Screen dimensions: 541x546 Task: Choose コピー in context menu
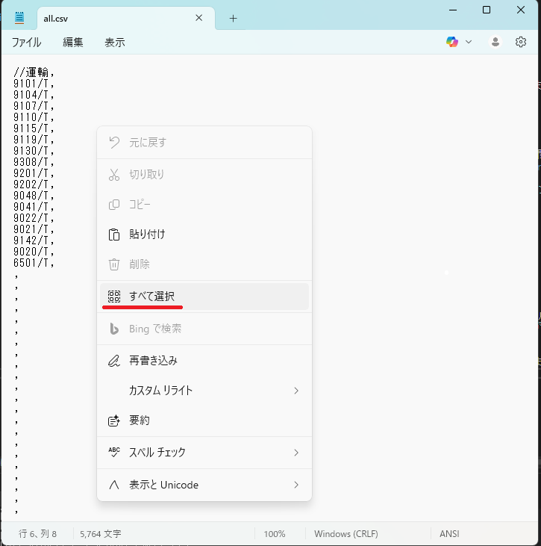pyautogui.click(x=204, y=205)
